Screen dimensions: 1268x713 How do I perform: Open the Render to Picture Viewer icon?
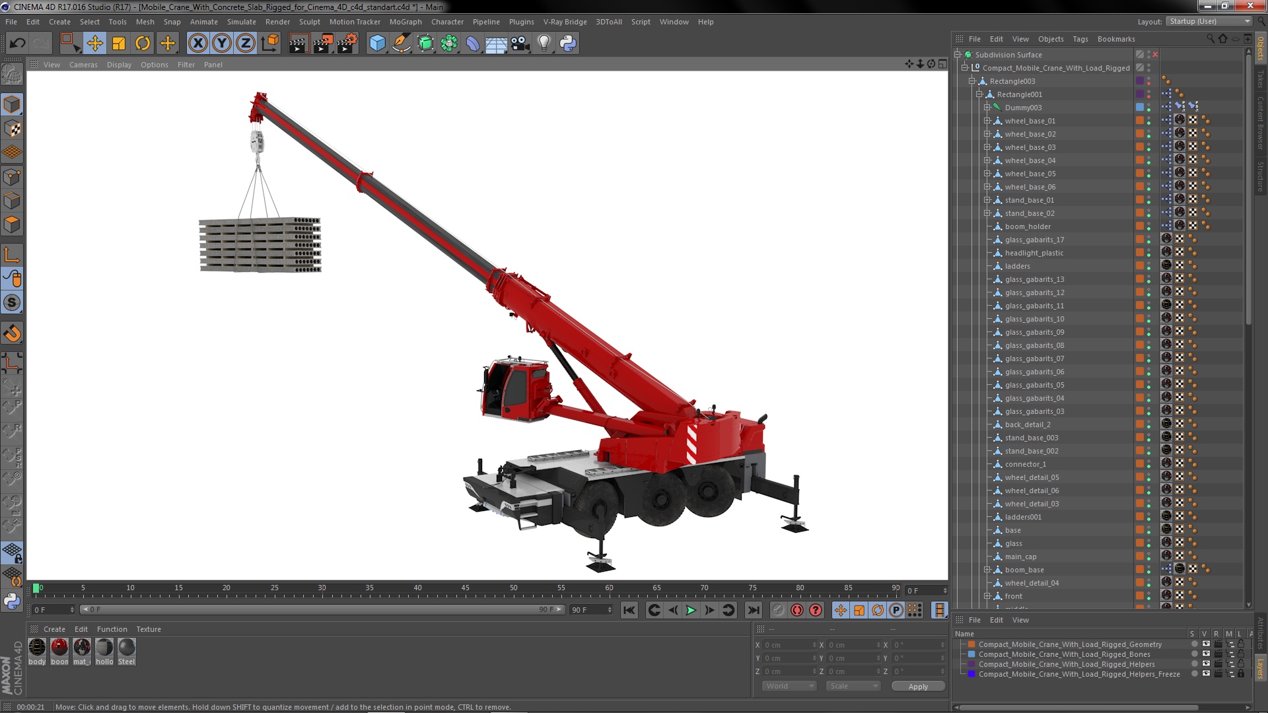click(322, 44)
